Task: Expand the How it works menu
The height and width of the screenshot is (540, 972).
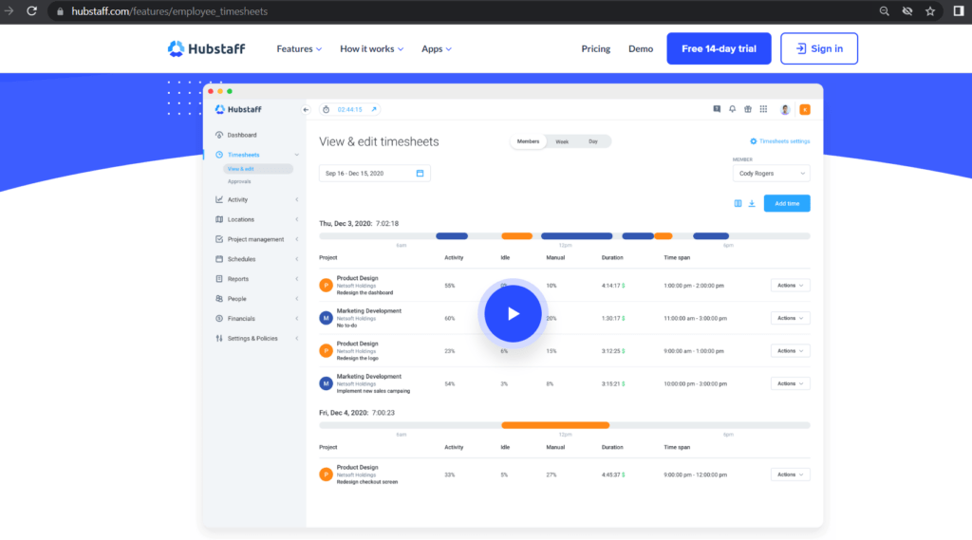Action: (371, 48)
